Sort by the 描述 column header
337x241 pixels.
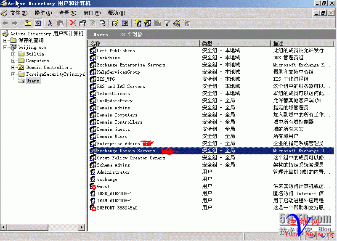(x=302, y=44)
